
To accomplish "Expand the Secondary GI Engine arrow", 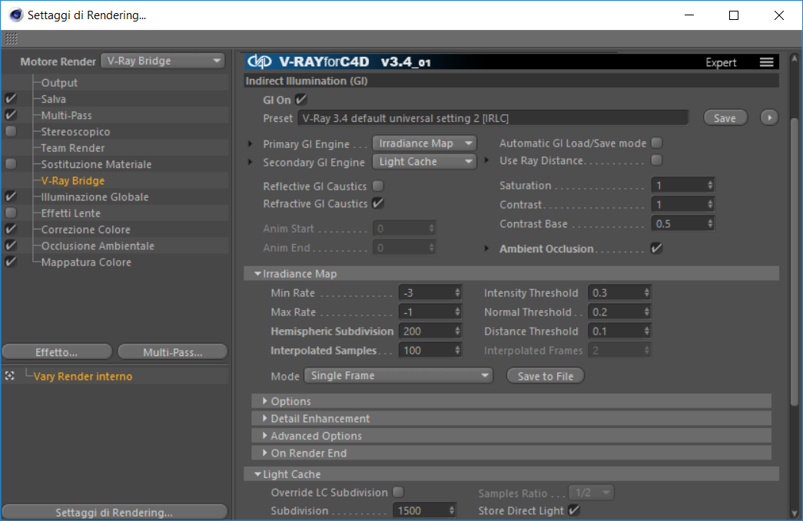I will tap(251, 162).
